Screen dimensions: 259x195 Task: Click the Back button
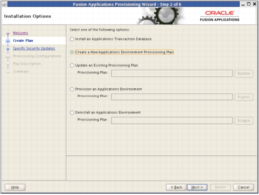[x=176, y=187]
